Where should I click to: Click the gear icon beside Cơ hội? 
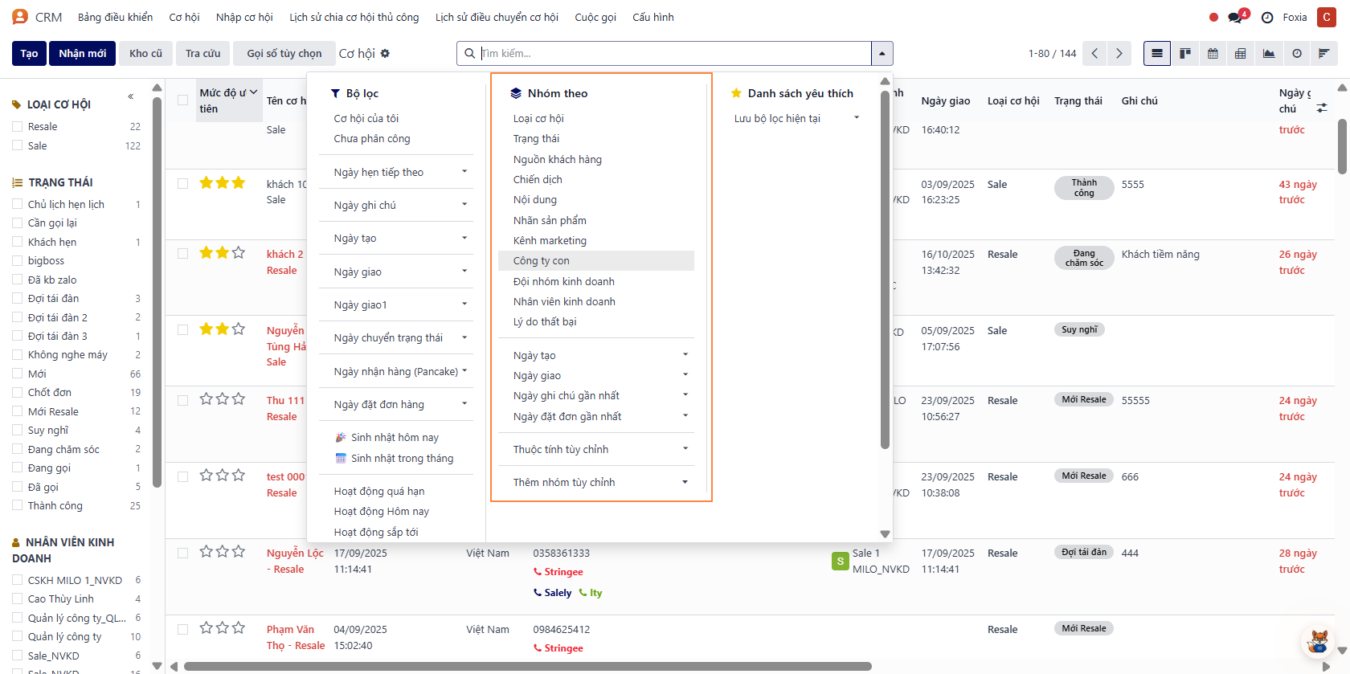coord(385,54)
